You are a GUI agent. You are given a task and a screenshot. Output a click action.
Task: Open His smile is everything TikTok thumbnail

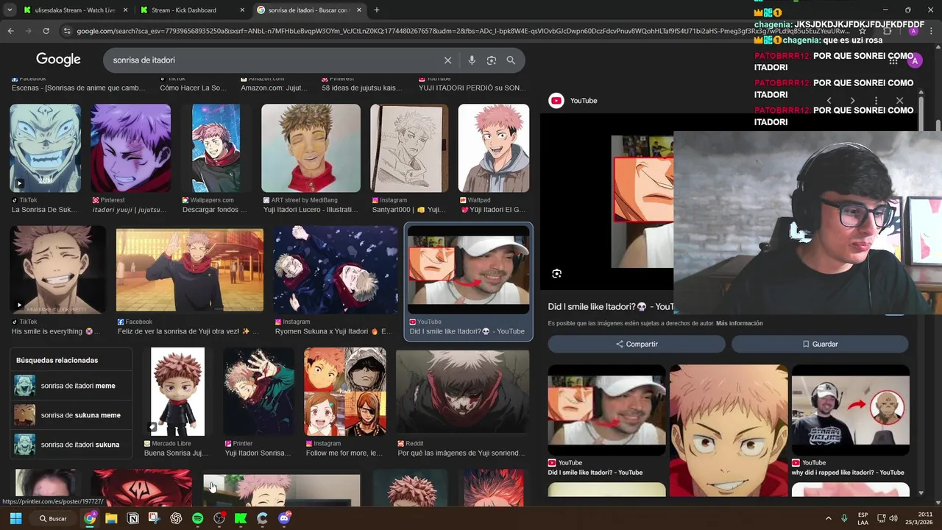click(x=58, y=269)
